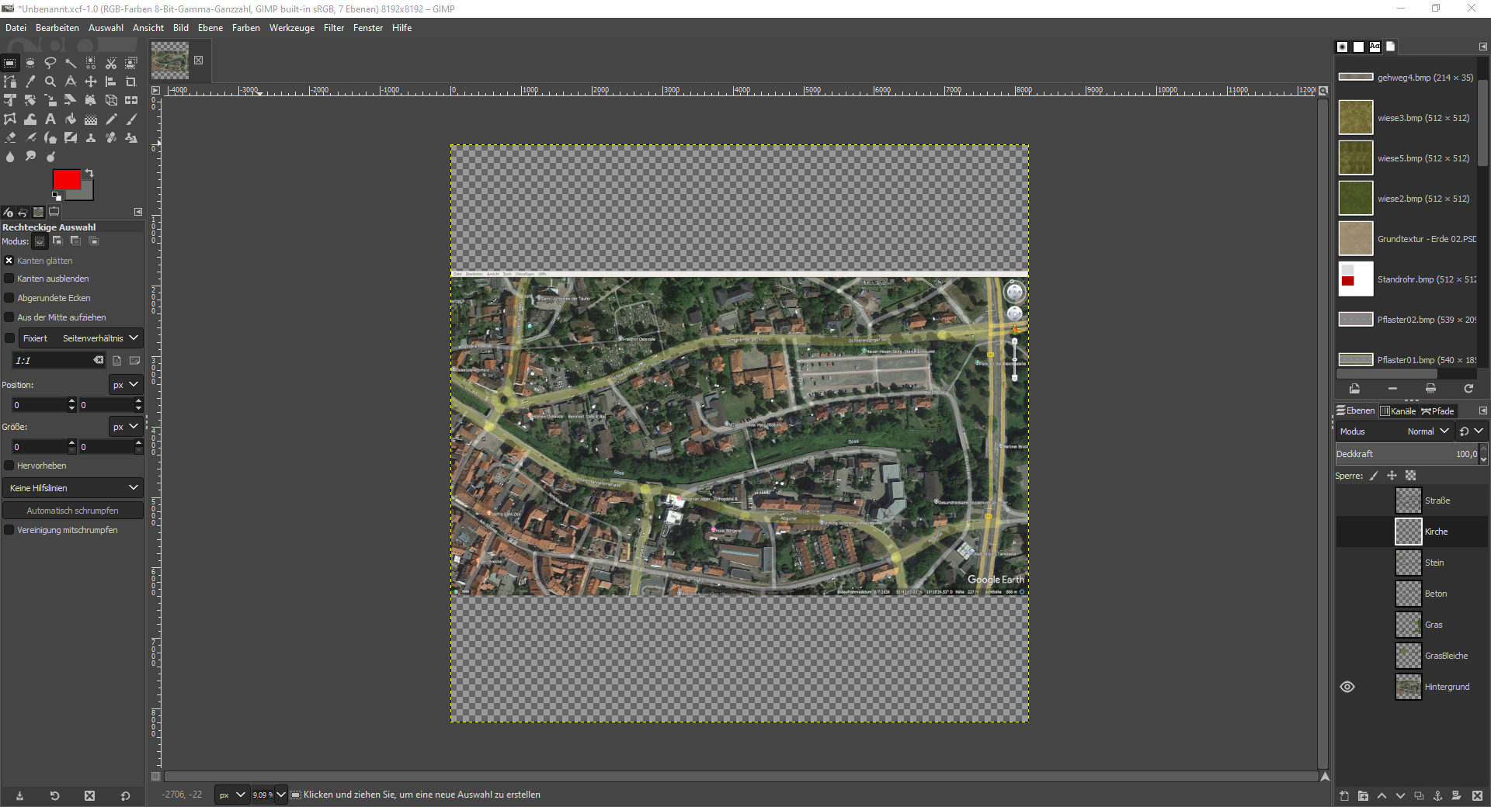Hide the Hintergrund layer with eye icon

pyautogui.click(x=1347, y=687)
